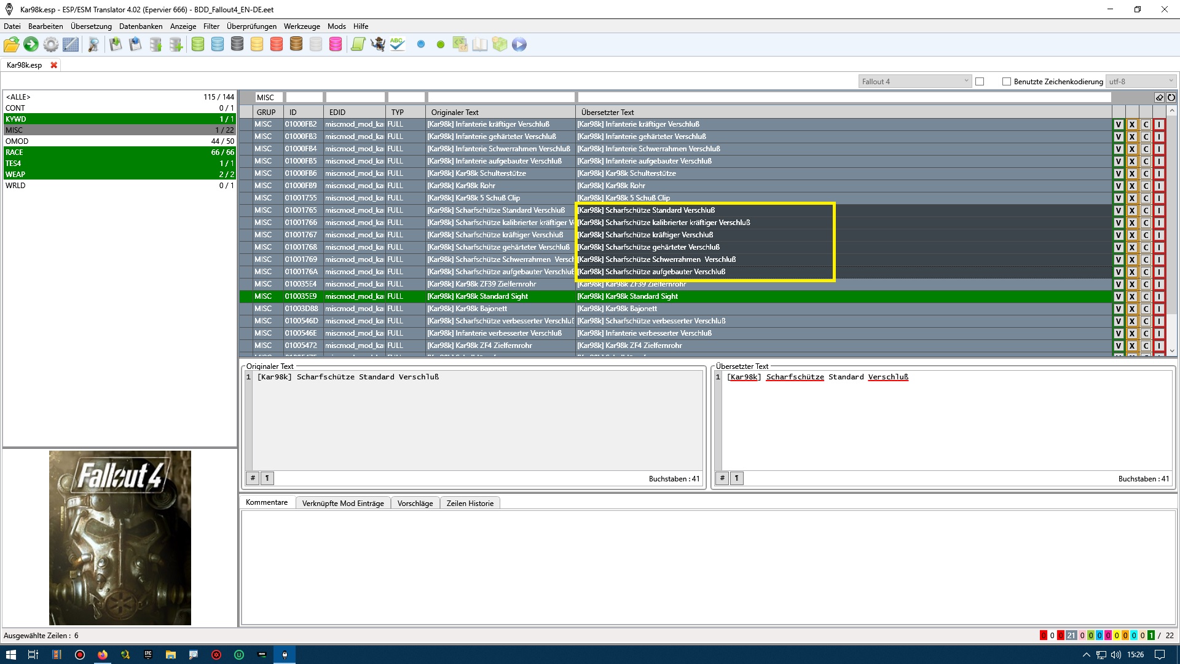
Task: Click the blue play arrow toolbar icon
Action: pyautogui.click(x=519, y=44)
